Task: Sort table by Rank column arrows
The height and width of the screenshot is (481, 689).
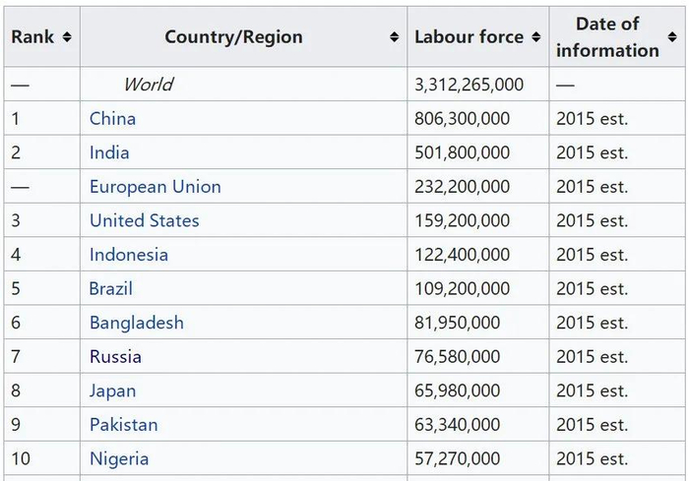Action: (67, 37)
